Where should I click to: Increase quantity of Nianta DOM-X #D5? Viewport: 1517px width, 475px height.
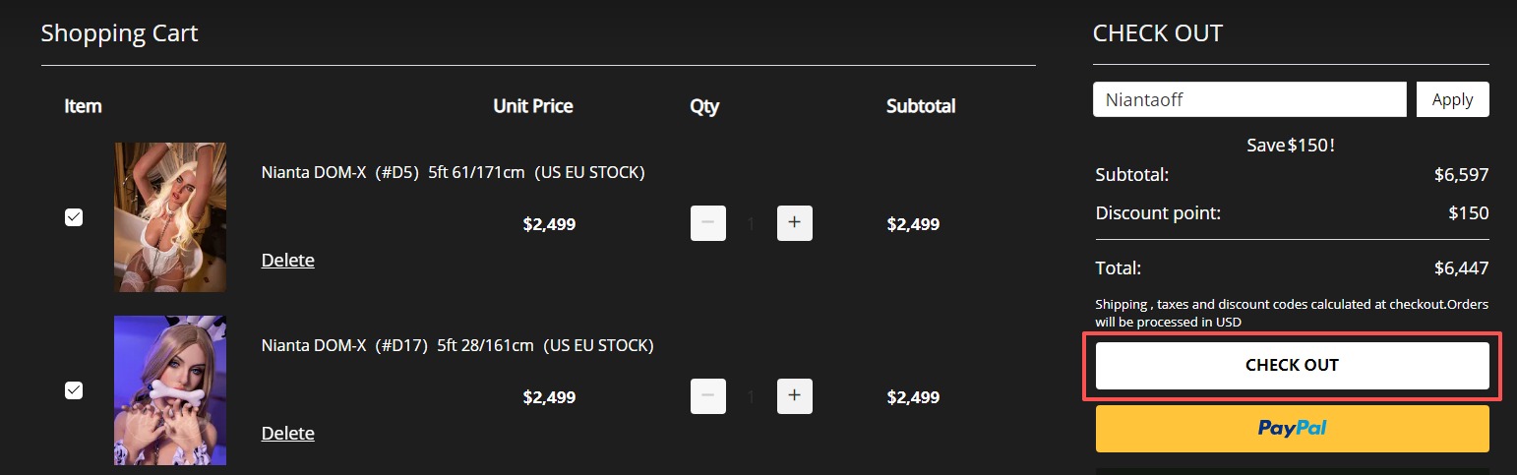click(794, 223)
